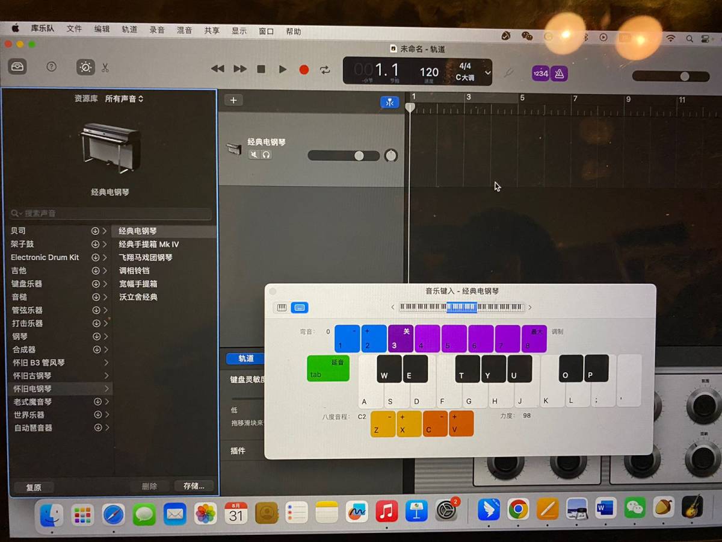Screen dimensions: 722x542
Task: Adjust the master volume slider
Action: coord(671,76)
